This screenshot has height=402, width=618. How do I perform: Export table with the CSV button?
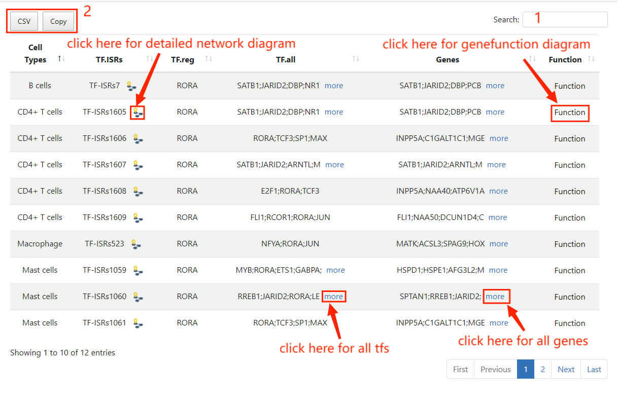24,21
